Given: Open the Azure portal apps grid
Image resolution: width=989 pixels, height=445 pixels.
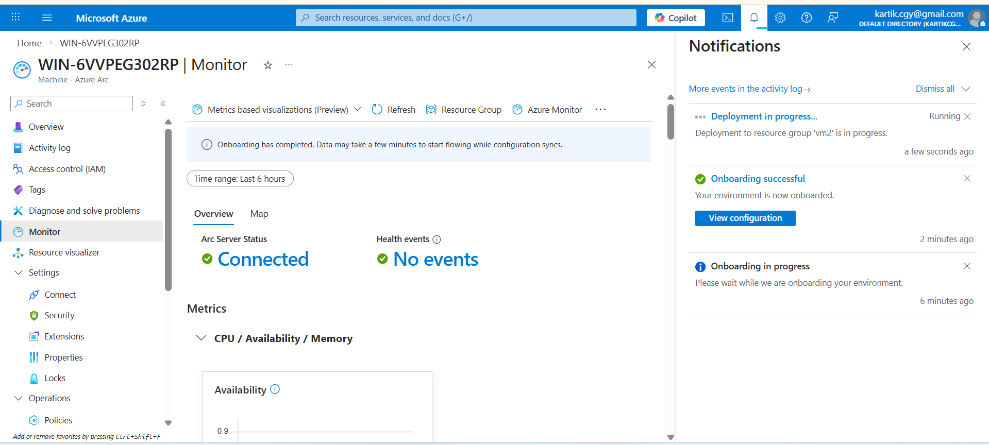Looking at the screenshot, I should coord(15,18).
